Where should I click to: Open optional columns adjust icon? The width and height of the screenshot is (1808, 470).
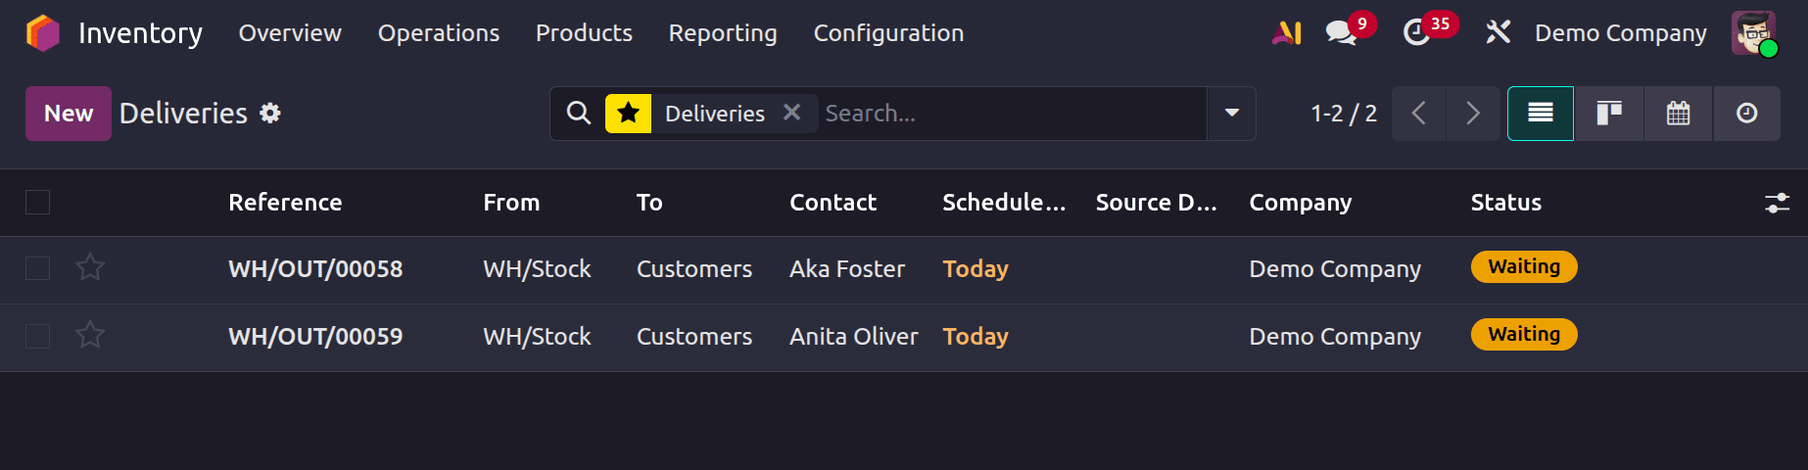pos(1777,203)
